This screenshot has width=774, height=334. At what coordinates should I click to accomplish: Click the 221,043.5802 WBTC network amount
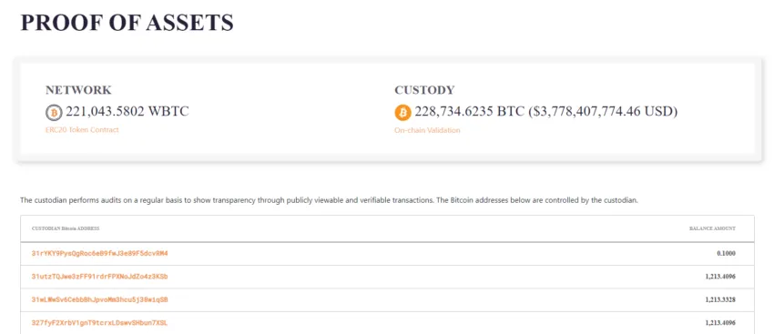(x=127, y=112)
